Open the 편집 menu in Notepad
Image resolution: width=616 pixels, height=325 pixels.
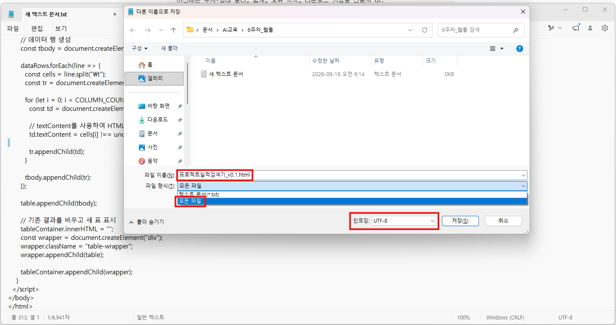37,28
